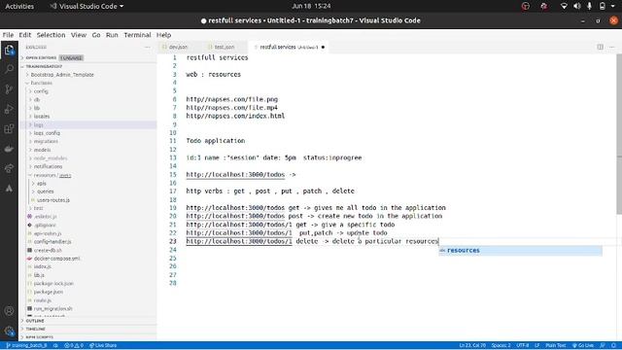Open package.json in the explorer
Image resolution: width=622 pixels, height=350 pixels.
[49, 292]
